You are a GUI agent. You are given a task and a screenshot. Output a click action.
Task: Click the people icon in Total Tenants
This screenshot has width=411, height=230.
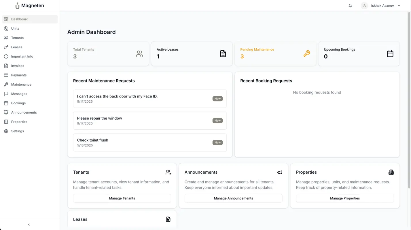[x=139, y=53]
